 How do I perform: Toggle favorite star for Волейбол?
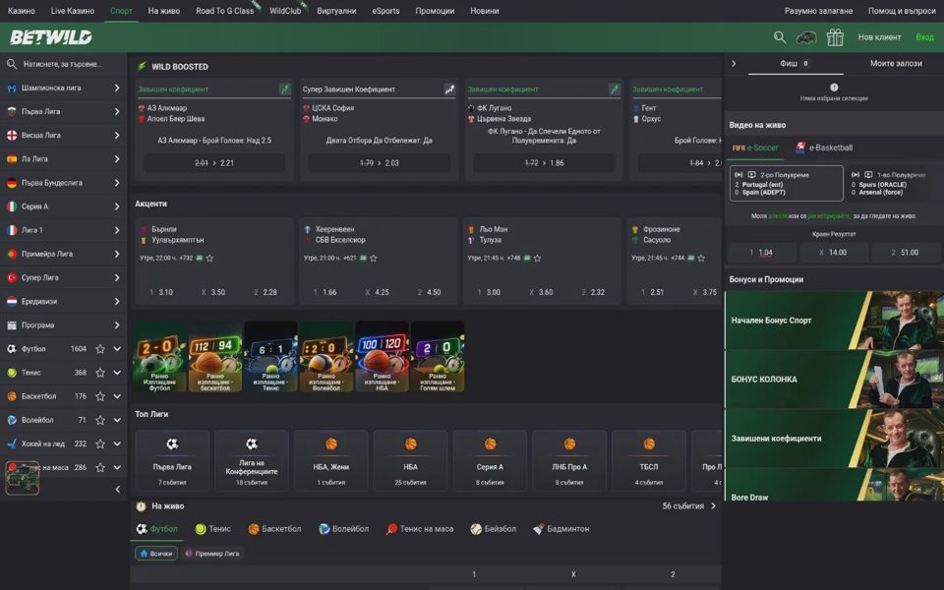(100, 420)
